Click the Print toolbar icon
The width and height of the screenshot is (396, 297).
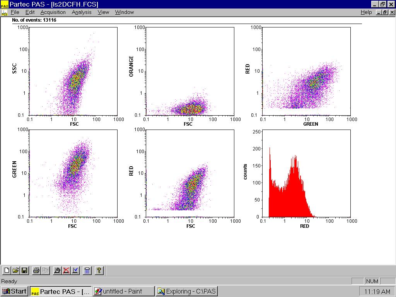point(36,270)
